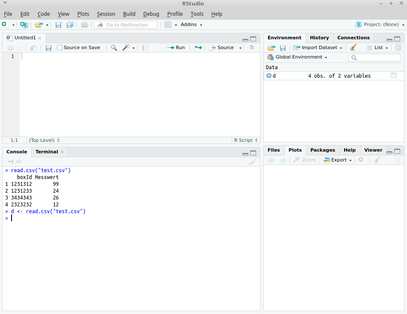The image size is (407, 314).
Task: Open the workspace panes layout dropdown
Action: [x=171, y=25]
